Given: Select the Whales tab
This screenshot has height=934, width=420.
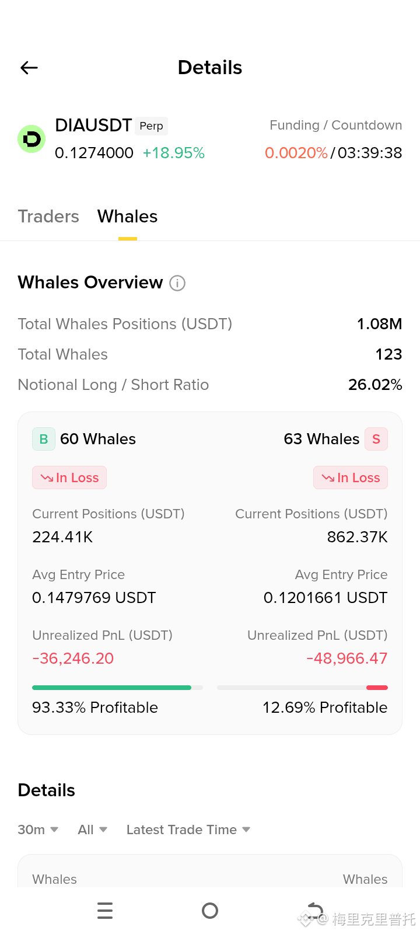Looking at the screenshot, I should [128, 217].
